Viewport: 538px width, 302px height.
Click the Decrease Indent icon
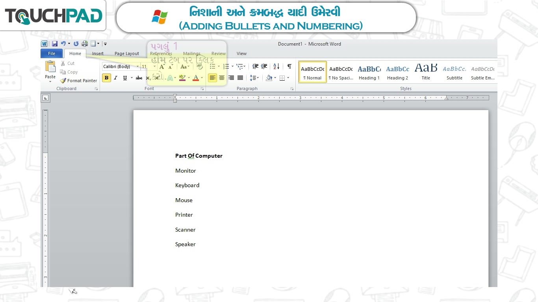[255, 66]
